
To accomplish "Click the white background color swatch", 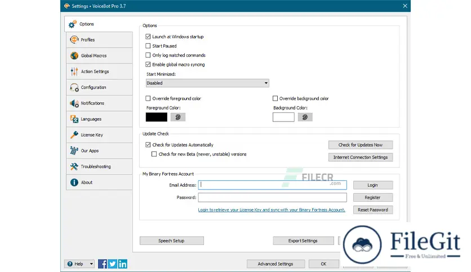I will click(283, 117).
